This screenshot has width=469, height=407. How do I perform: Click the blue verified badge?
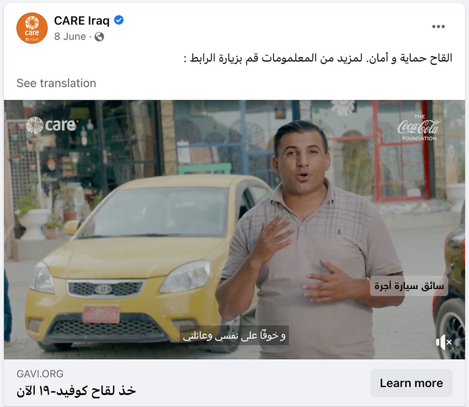119,20
